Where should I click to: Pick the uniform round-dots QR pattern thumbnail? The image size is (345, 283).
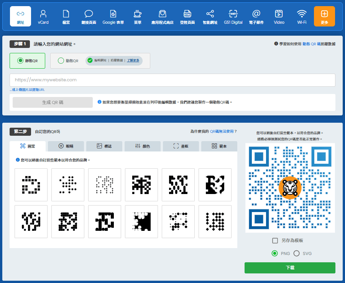click(x=68, y=185)
